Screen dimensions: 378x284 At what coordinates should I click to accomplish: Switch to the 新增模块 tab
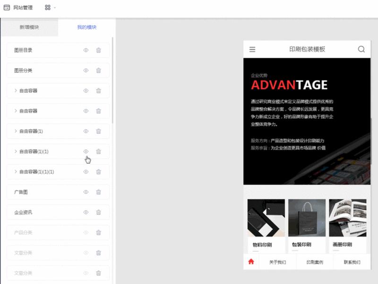click(29, 27)
